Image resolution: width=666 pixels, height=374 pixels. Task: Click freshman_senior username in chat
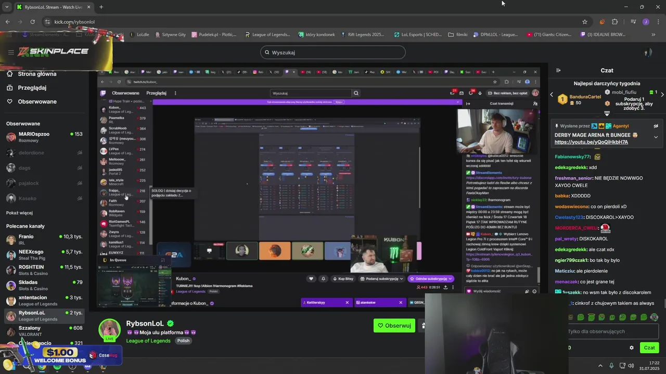point(573,178)
